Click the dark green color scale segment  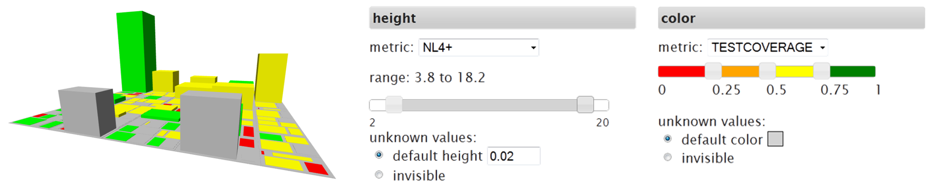[852, 72]
